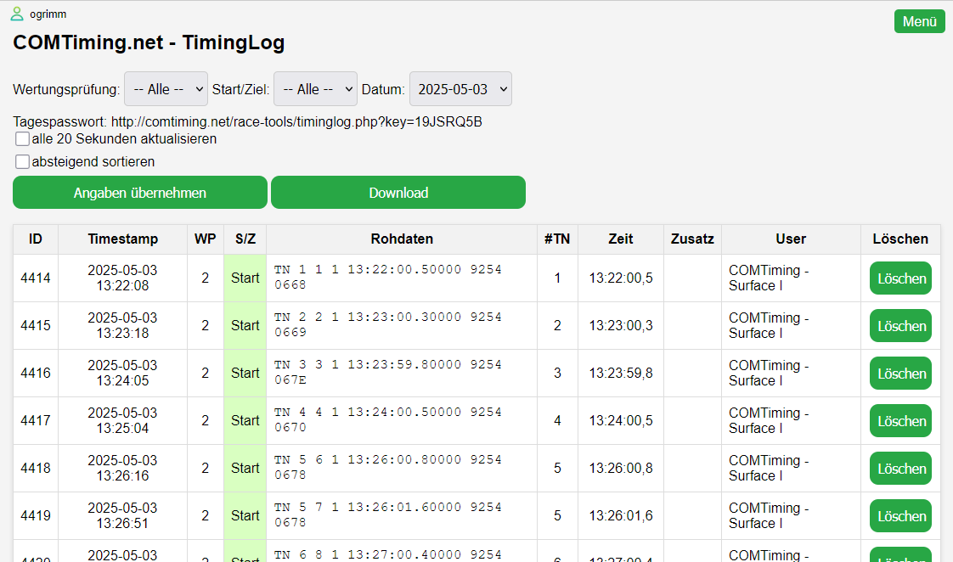Delete entry 4418 with Löschen

click(900, 469)
